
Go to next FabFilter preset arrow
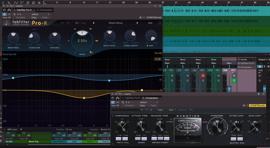(x=137, y=23)
